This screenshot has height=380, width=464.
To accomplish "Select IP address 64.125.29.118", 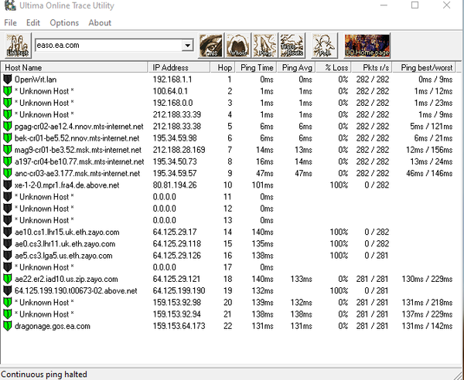I will point(177,244).
